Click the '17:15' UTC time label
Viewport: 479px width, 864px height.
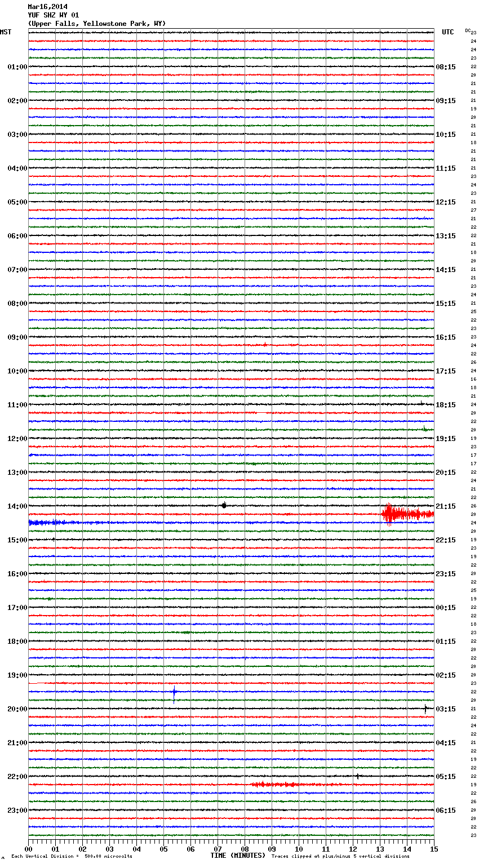click(446, 371)
